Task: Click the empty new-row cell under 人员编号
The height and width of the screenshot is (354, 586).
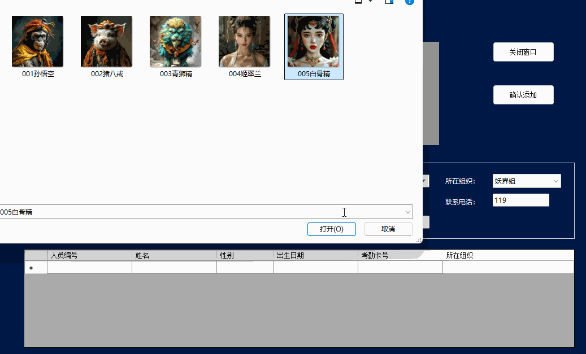Action: point(89,268)
